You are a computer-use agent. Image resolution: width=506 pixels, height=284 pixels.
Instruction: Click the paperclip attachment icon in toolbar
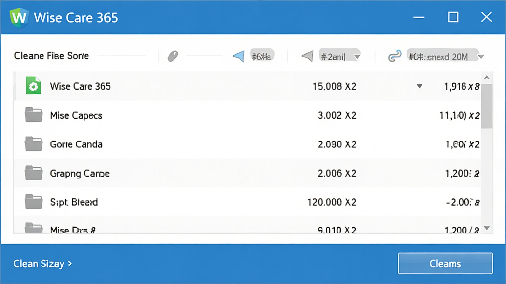(x=173, y=56)
